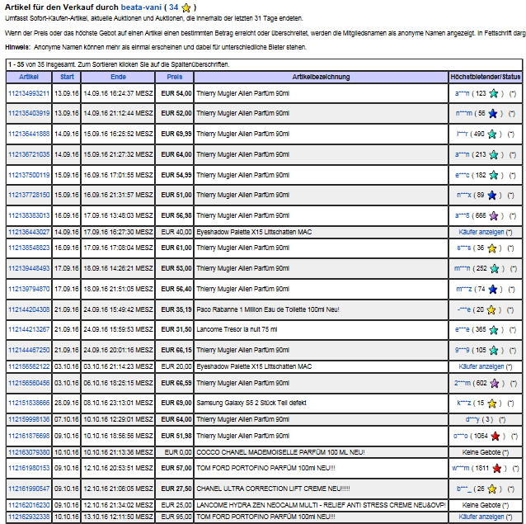This screenshot has height=524, width=526.
Task: Open Samsung Galaxy item 112151838666
Action: 29,403
